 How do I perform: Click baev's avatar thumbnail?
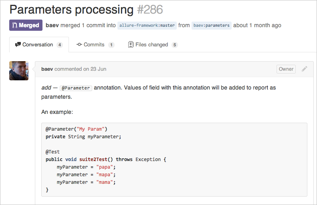point(19,71)
